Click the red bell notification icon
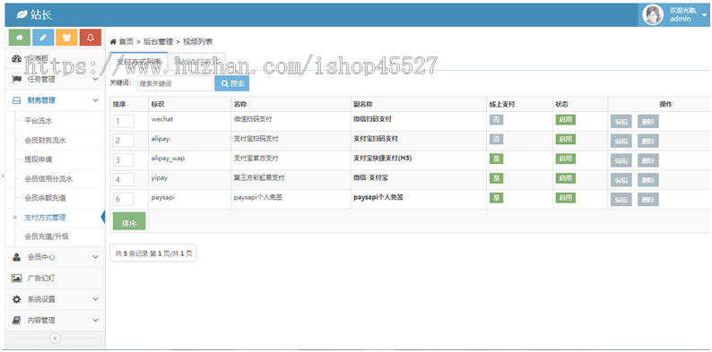Image resolution: width=712 pixels, height=352 pixels. pos(91,38)
